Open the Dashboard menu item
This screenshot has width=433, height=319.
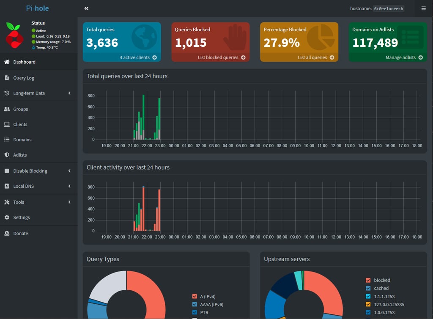[x=38, y=62]
